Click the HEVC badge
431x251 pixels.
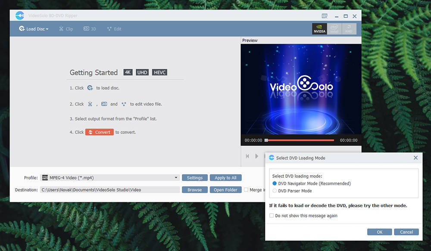click(159, 72)
